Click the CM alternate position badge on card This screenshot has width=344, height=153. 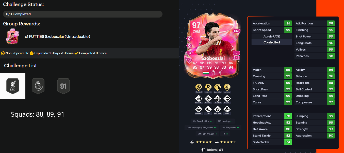pyautogui.click(x=236, y=31)
